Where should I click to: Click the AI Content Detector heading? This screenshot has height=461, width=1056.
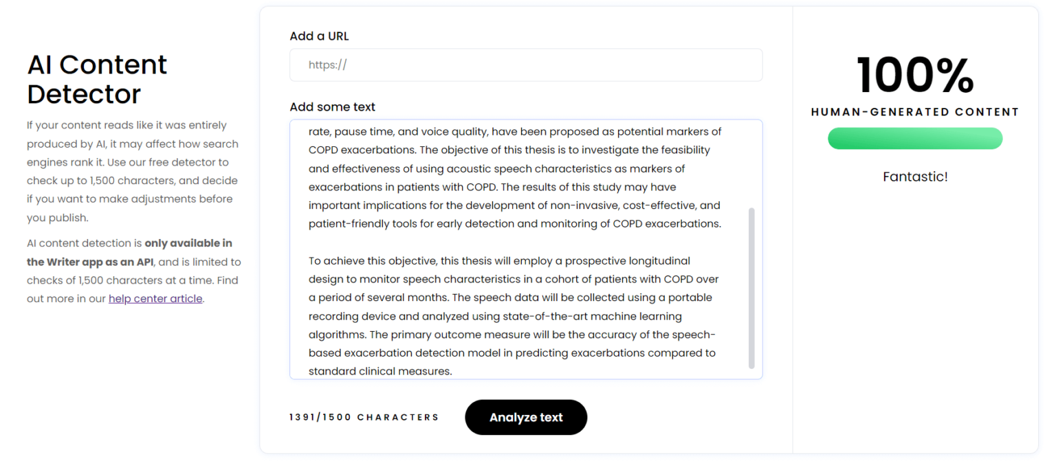click(97, 79)
